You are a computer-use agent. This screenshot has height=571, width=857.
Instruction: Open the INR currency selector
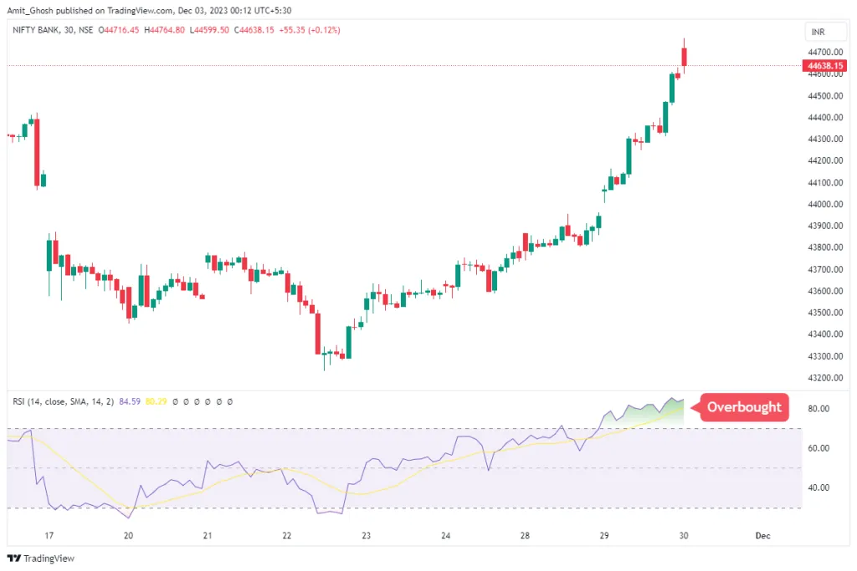pos(818,32)
